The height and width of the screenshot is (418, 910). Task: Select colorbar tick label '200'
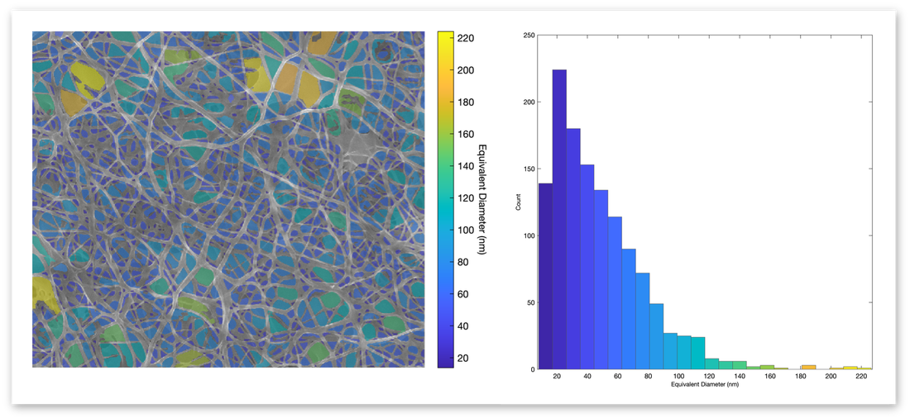coord(466,70)
